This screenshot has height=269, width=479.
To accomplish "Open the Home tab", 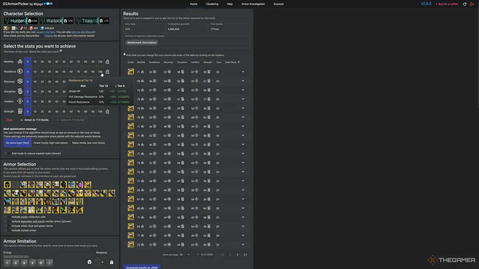I will point(194,4).
